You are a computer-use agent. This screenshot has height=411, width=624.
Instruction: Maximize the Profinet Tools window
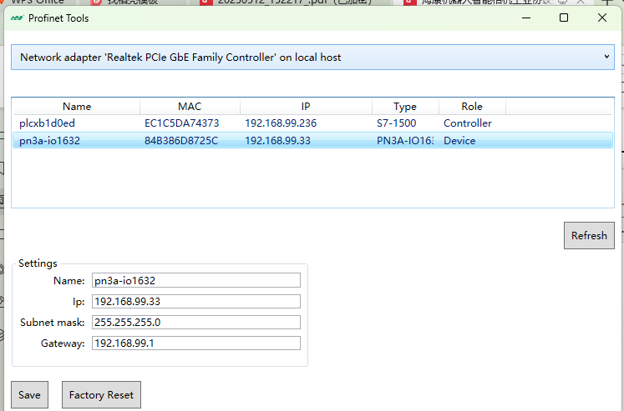click(564, 18)
